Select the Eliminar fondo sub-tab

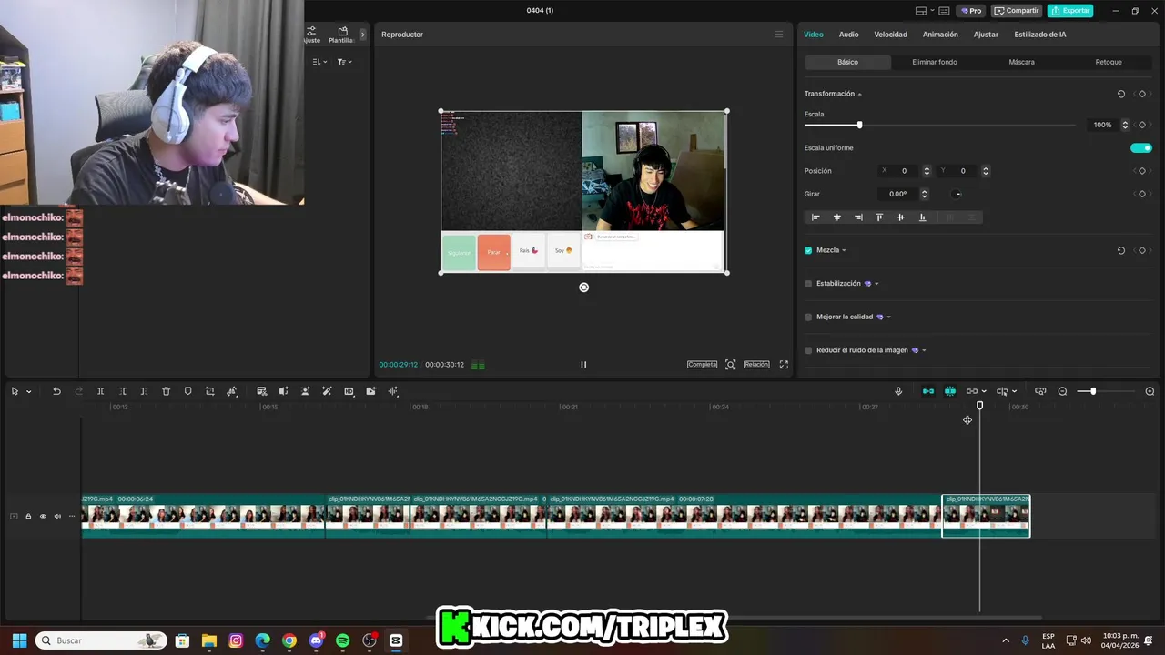click(935, 62)
